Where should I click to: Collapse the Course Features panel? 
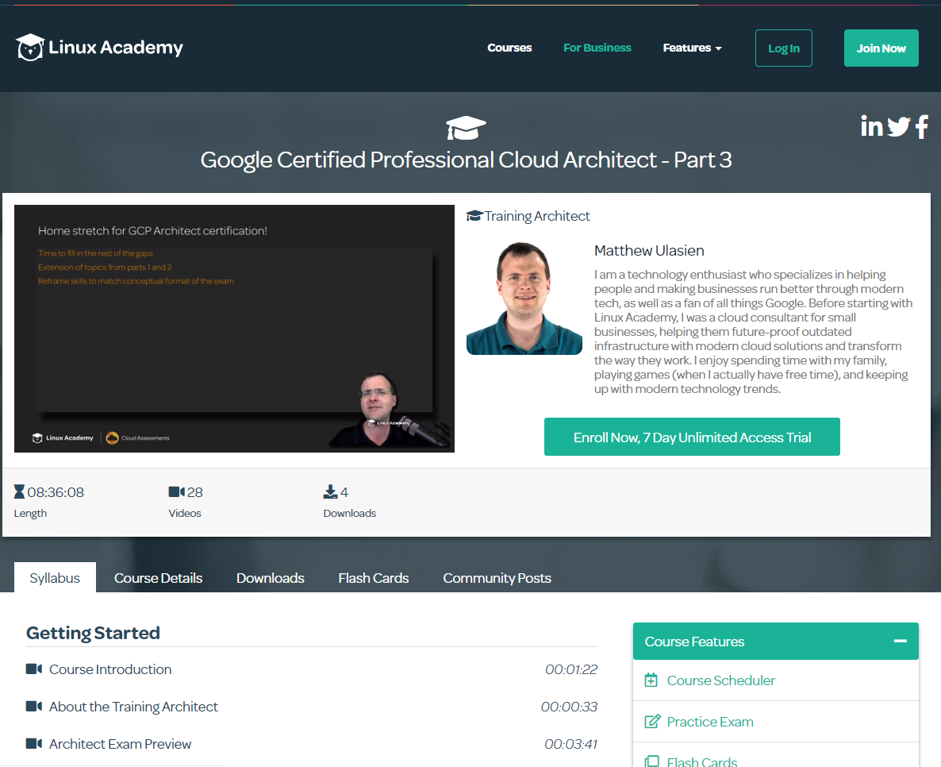coord(900,641)
